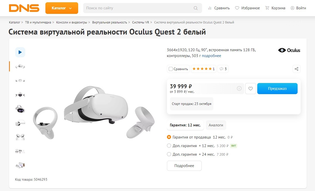Select Доп. гарантия +24 мес. option

[x=169, y=154]
